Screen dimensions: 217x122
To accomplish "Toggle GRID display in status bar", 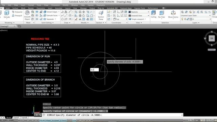I will [x=30, y=121].
